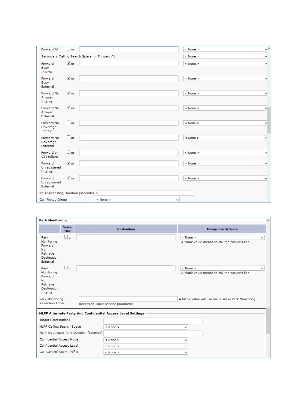Click the No Answer Ring Duration field
Image resolution: width=306 pixels, height=397 pixels.
click(144, 193)
